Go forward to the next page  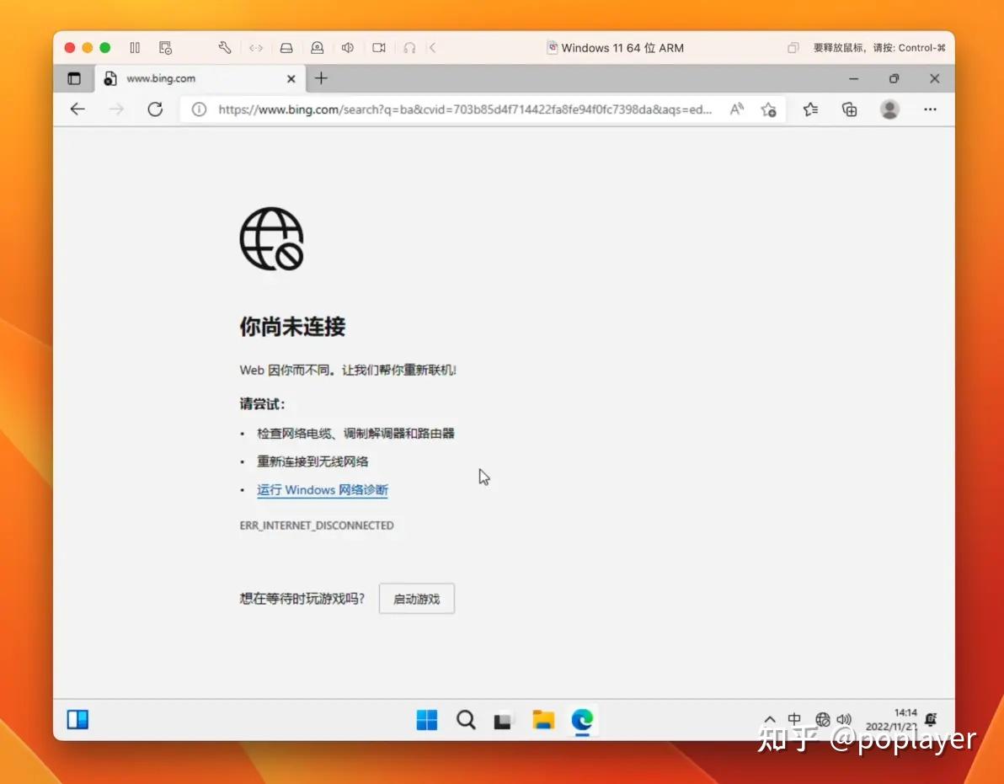tap(116, 109)
